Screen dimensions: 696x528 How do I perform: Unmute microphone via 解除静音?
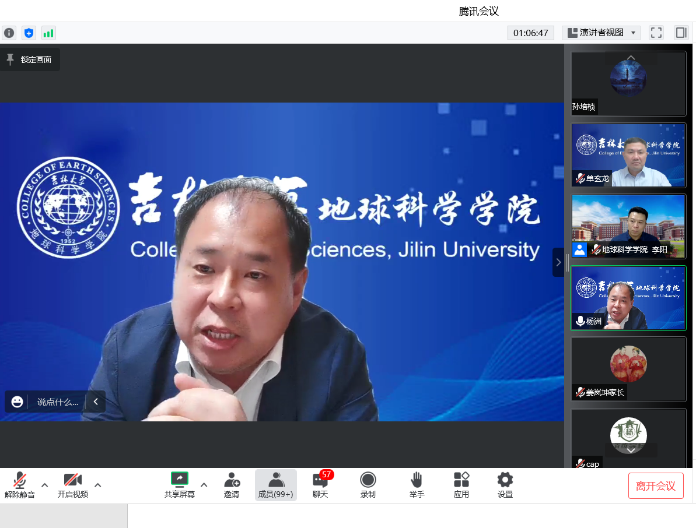click(20, 485)
